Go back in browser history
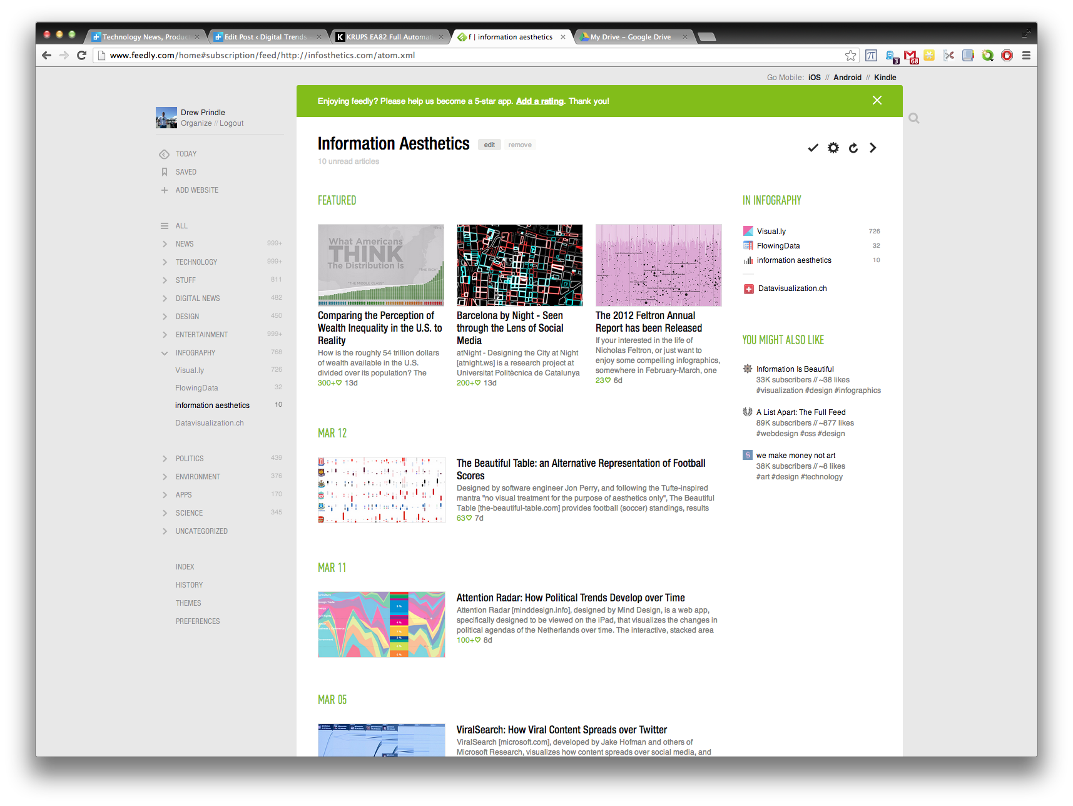1073x806 pixels. pos(46,55)
